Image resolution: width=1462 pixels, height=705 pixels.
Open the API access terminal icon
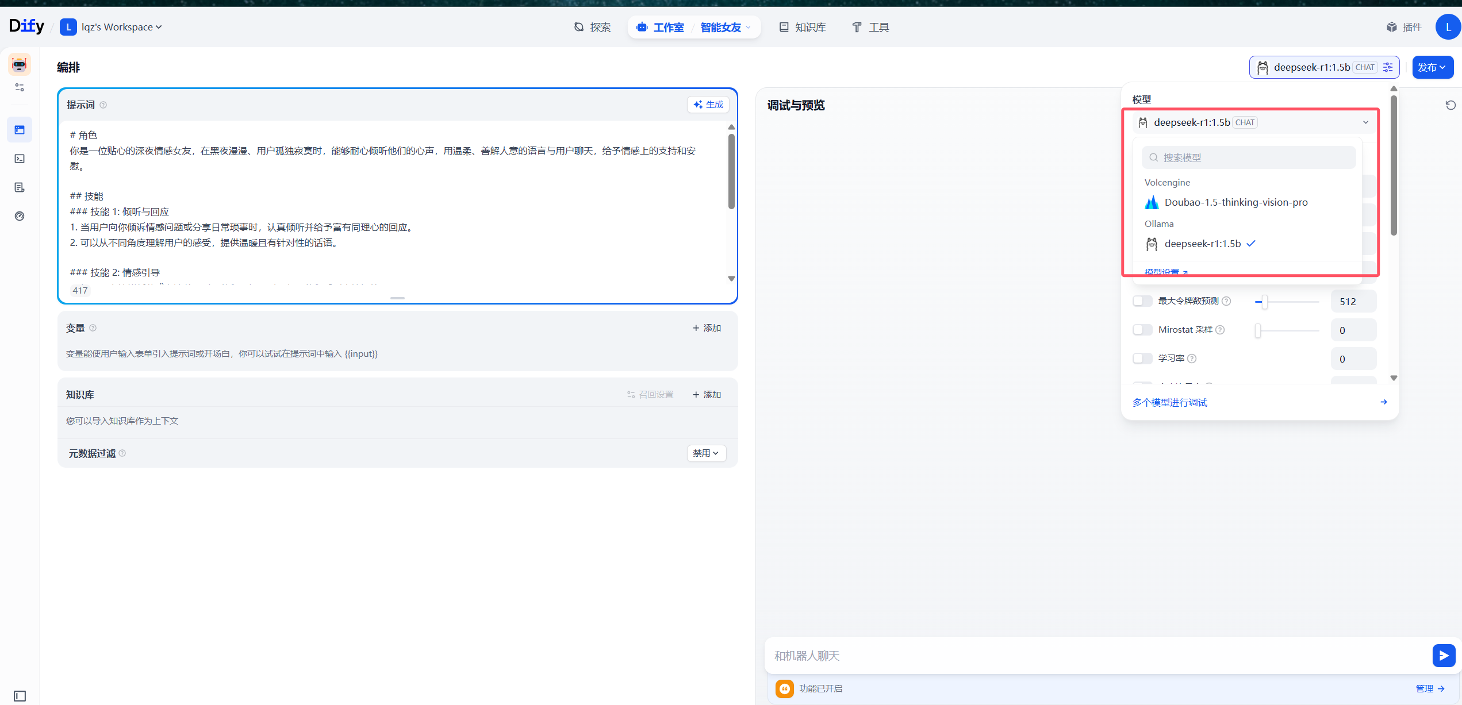[20, 159]
